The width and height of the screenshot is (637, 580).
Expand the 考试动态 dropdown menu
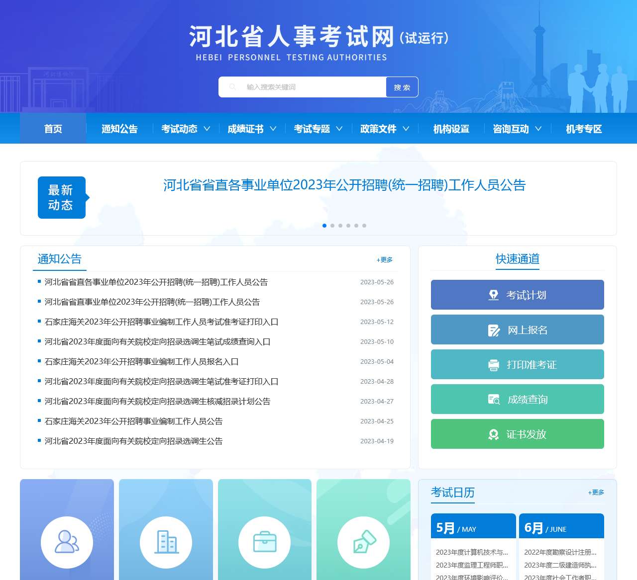tap(185, 129)
